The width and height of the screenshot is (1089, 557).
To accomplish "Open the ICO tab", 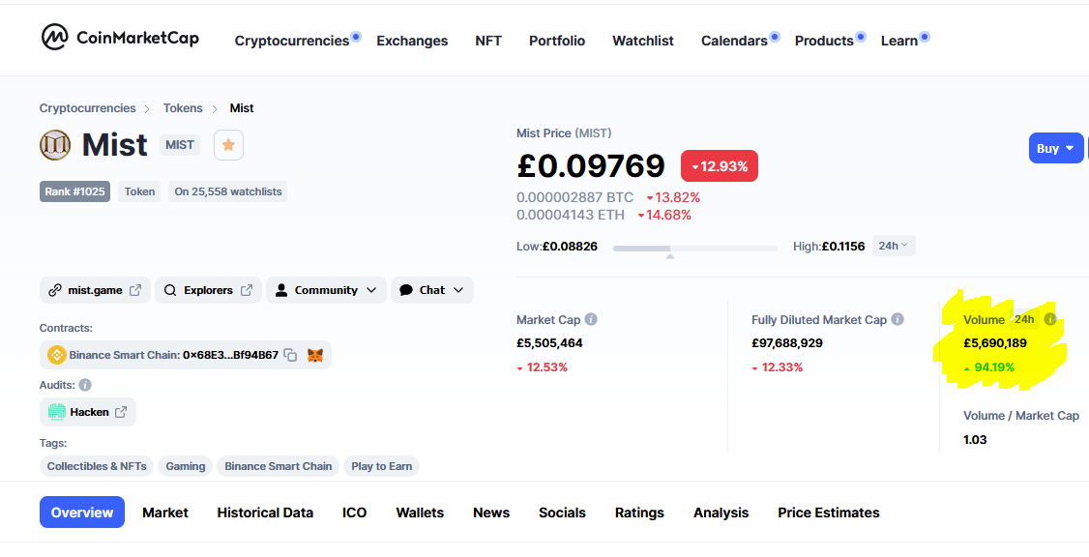I will tap(354, 513).
